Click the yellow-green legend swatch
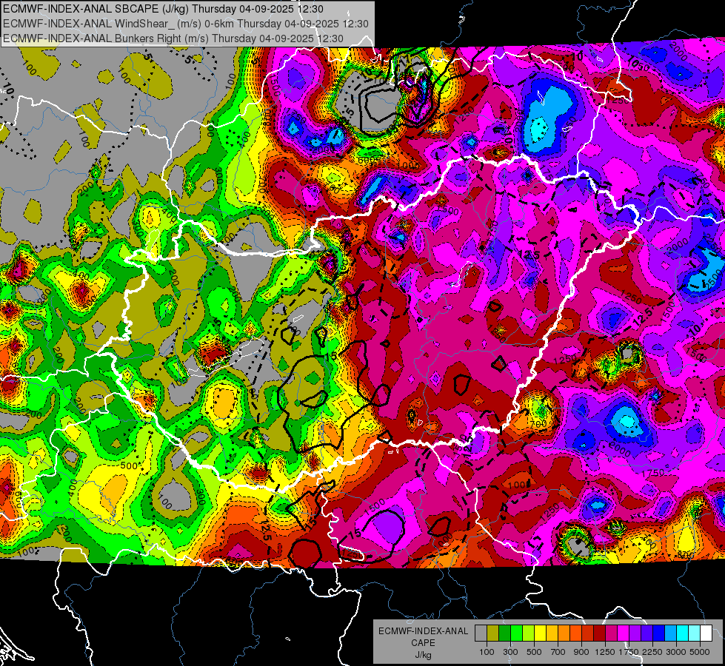The width and height of the screenshot is (725, 666). (529, 633)
